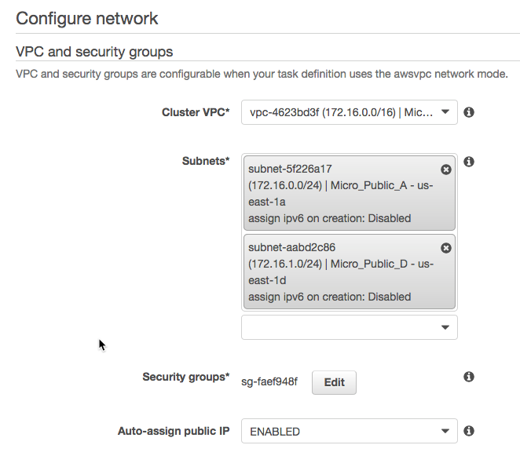Open the empty add-subnet dropdown

point(349,327)
